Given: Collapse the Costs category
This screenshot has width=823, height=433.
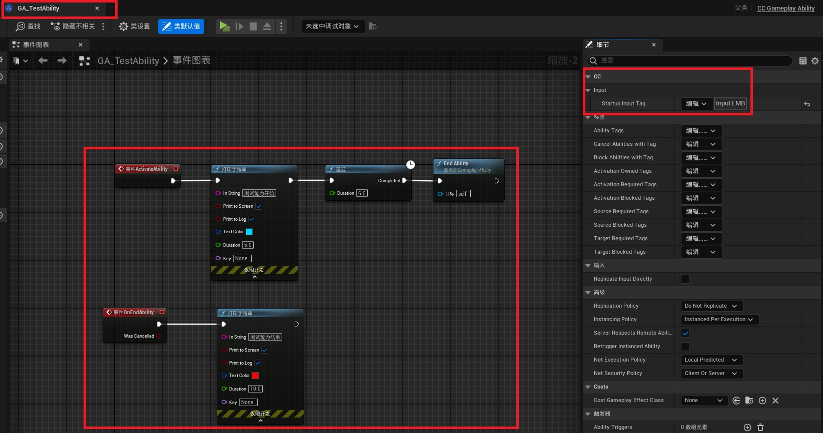Looking at the screenshot, I should [588, 387].
